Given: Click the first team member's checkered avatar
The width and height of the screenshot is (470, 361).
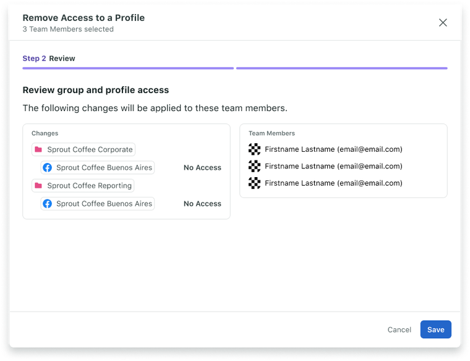Looking at the screenshot, I should point(254,149).
